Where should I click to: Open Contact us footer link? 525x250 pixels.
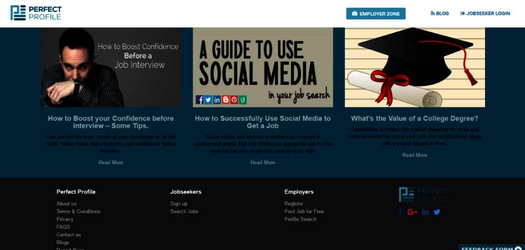[x=69, y=235]
